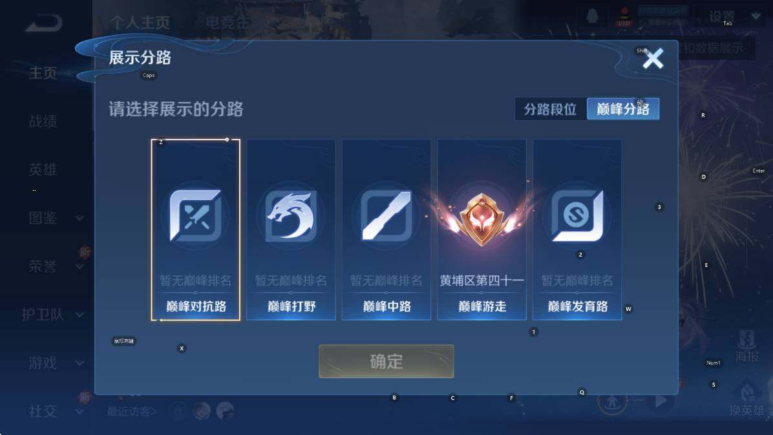Select the 黄埔区第四十一 ranking card
Viewport: 773px width, 435px height.
coord(482,229)
